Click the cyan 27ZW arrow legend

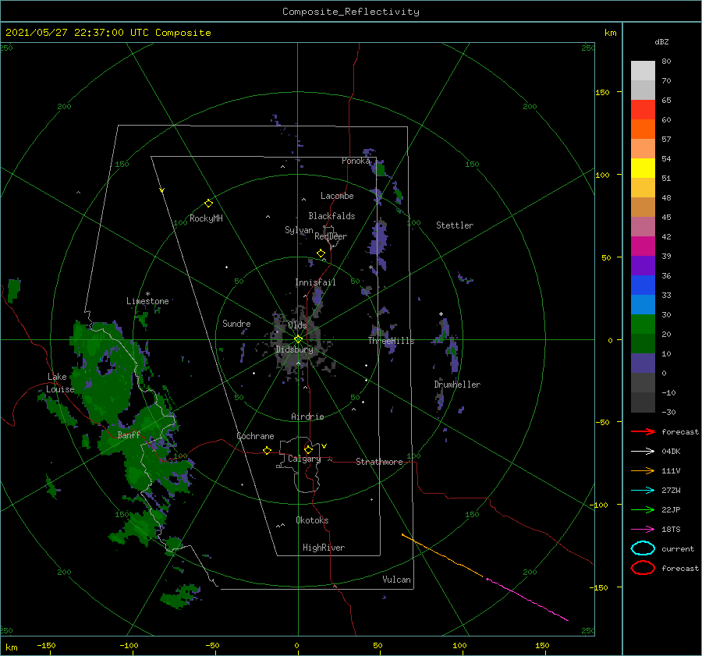coord(643,491)
